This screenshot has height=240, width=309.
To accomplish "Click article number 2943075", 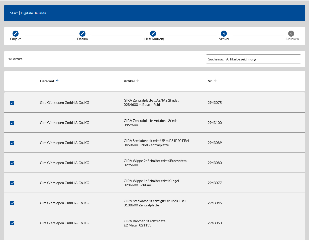I will (x=215, y=103).
